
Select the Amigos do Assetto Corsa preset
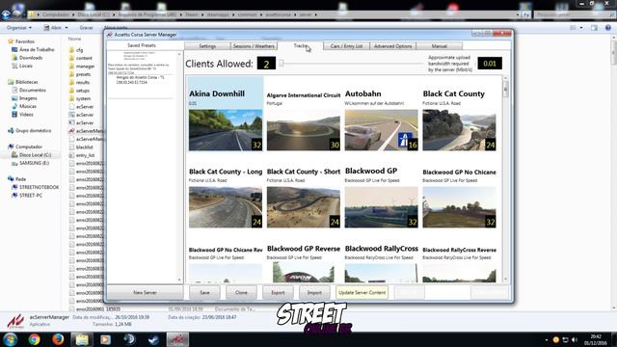pyautogui.click(x=140, y=80)
